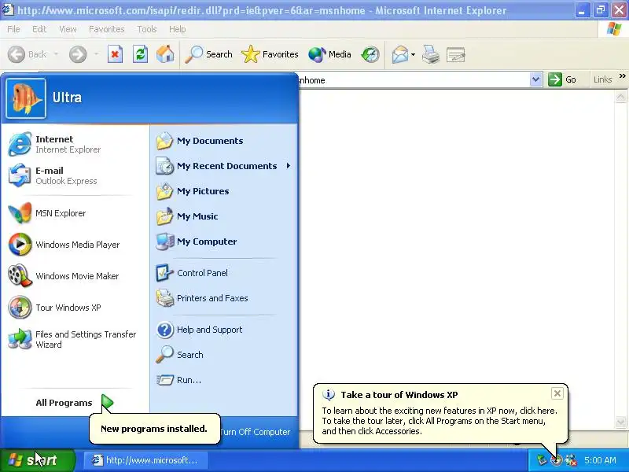Open the File menu
Screen dimensions: 629x472
tap(13, 29)
